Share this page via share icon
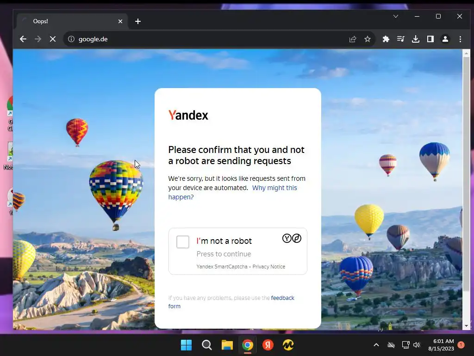The image size is (474, 356). coord(352,39)
